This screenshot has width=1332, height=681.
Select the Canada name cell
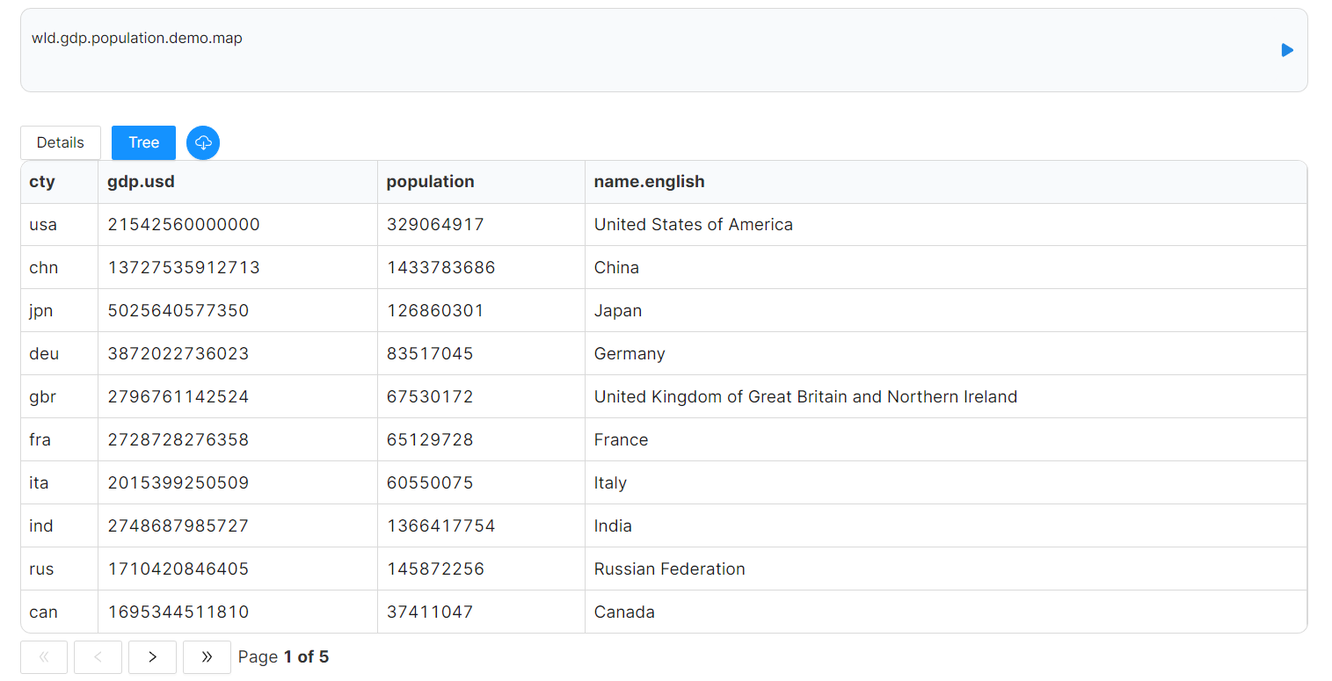pyautogui.click(x=946, y=612)
